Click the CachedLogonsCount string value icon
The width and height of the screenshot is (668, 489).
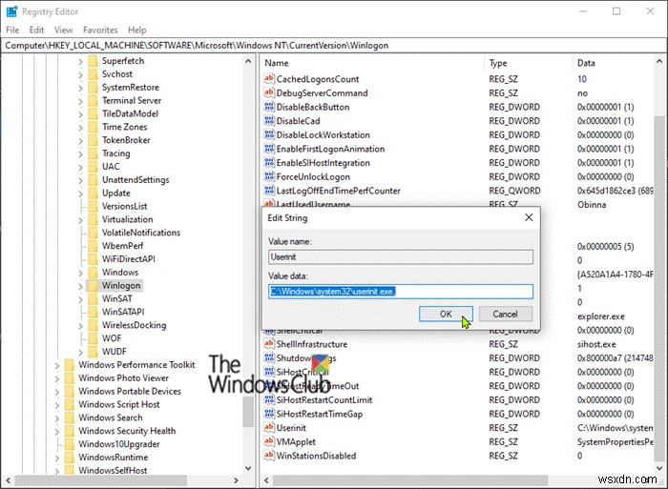click(x=269, y=79)
